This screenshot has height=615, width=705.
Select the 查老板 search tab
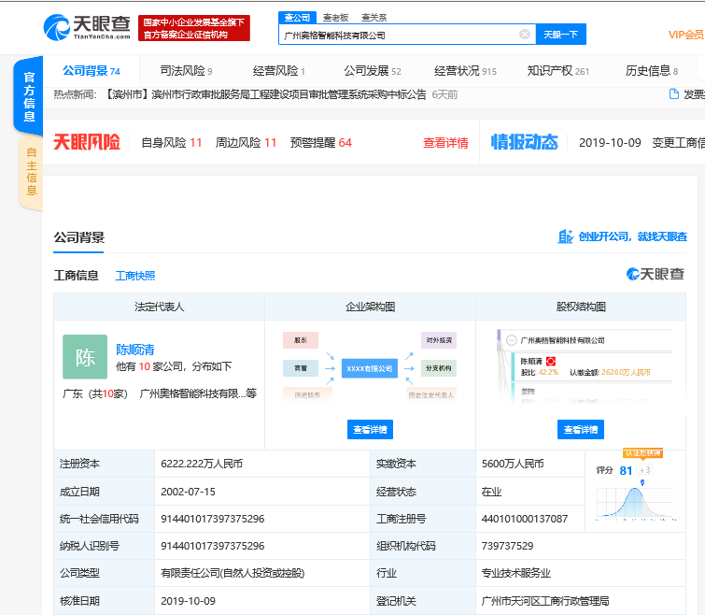(335, 18)
